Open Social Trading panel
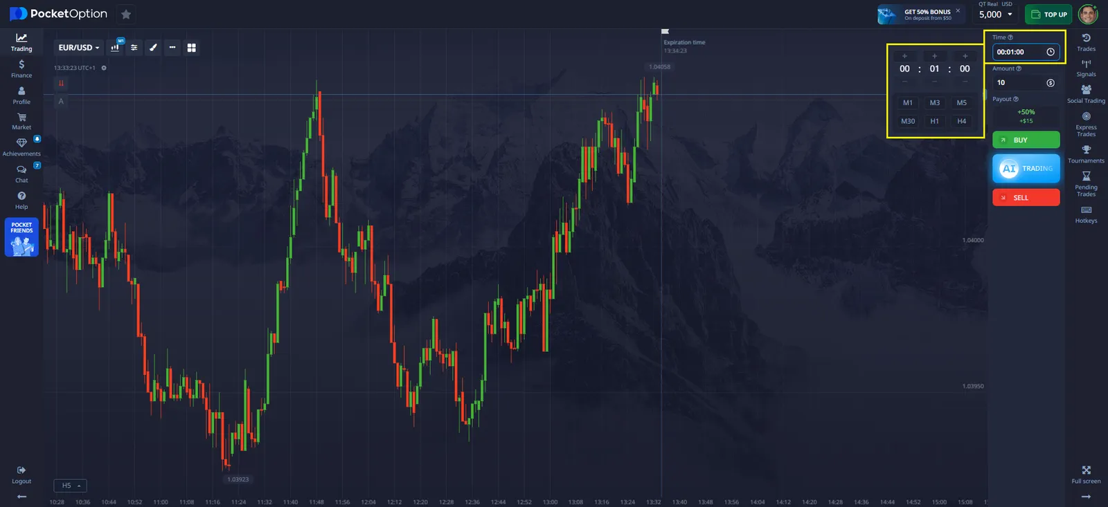The image size is (1108, 507). pyautogui.click(x=1086, y=93)
